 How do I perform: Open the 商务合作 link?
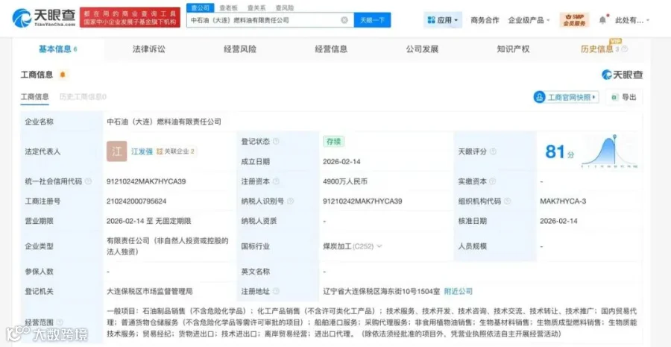pos(485,20)
